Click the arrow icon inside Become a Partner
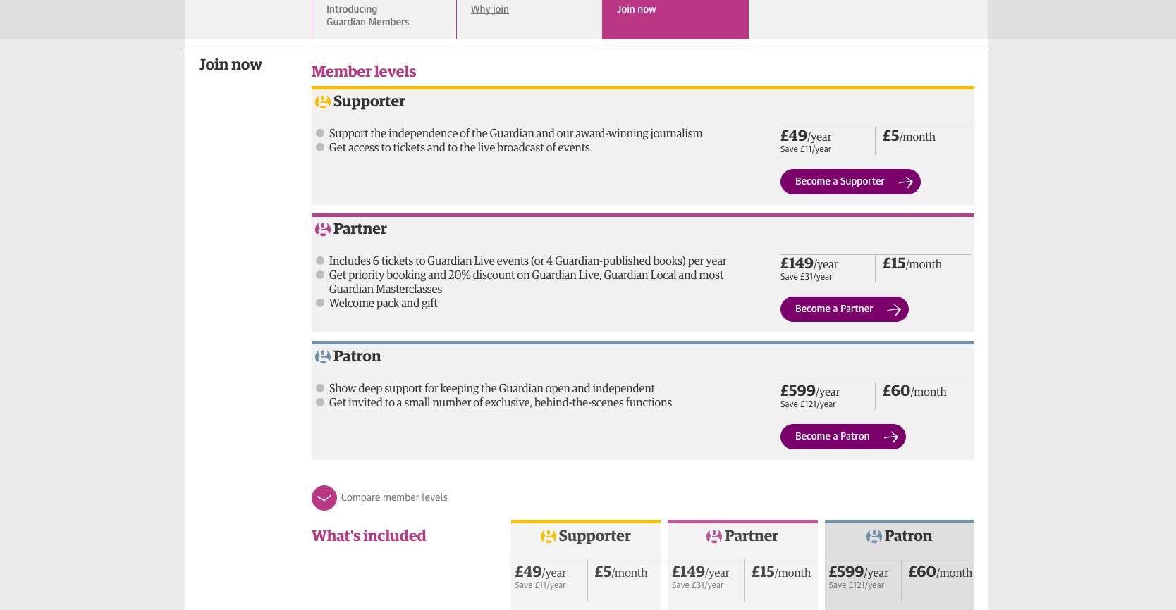The height and width of the screenshot is (610, 1176). tap(894, 309)
